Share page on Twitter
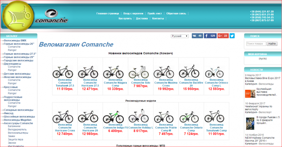Image resolution: width=282 pixels, height=147 pixels. tap(232, 36)
